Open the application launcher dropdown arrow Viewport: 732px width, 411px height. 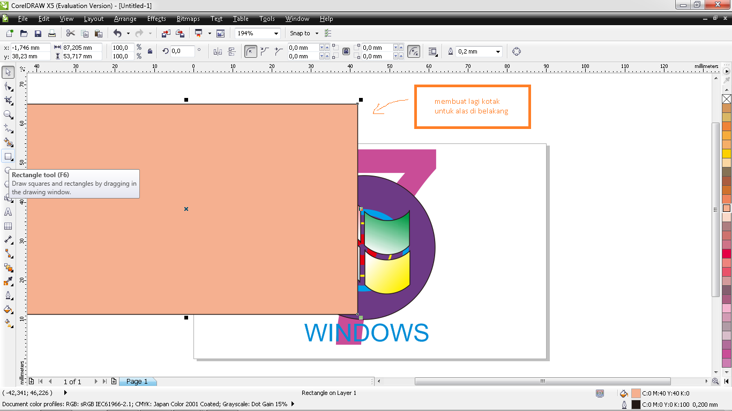(x=210, y=33)
